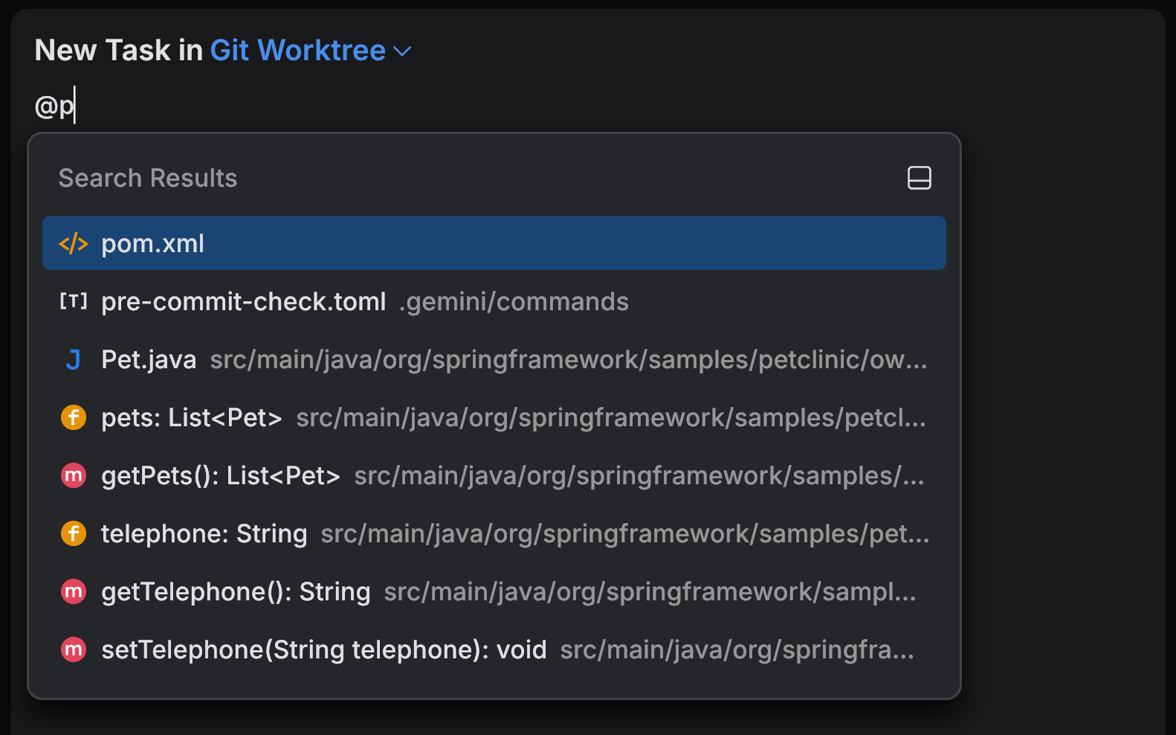This screenshot has width=1176, height=735.
Task: Click the TOML icon beside pre-commit-check.toml
Action: pos(74,301)
